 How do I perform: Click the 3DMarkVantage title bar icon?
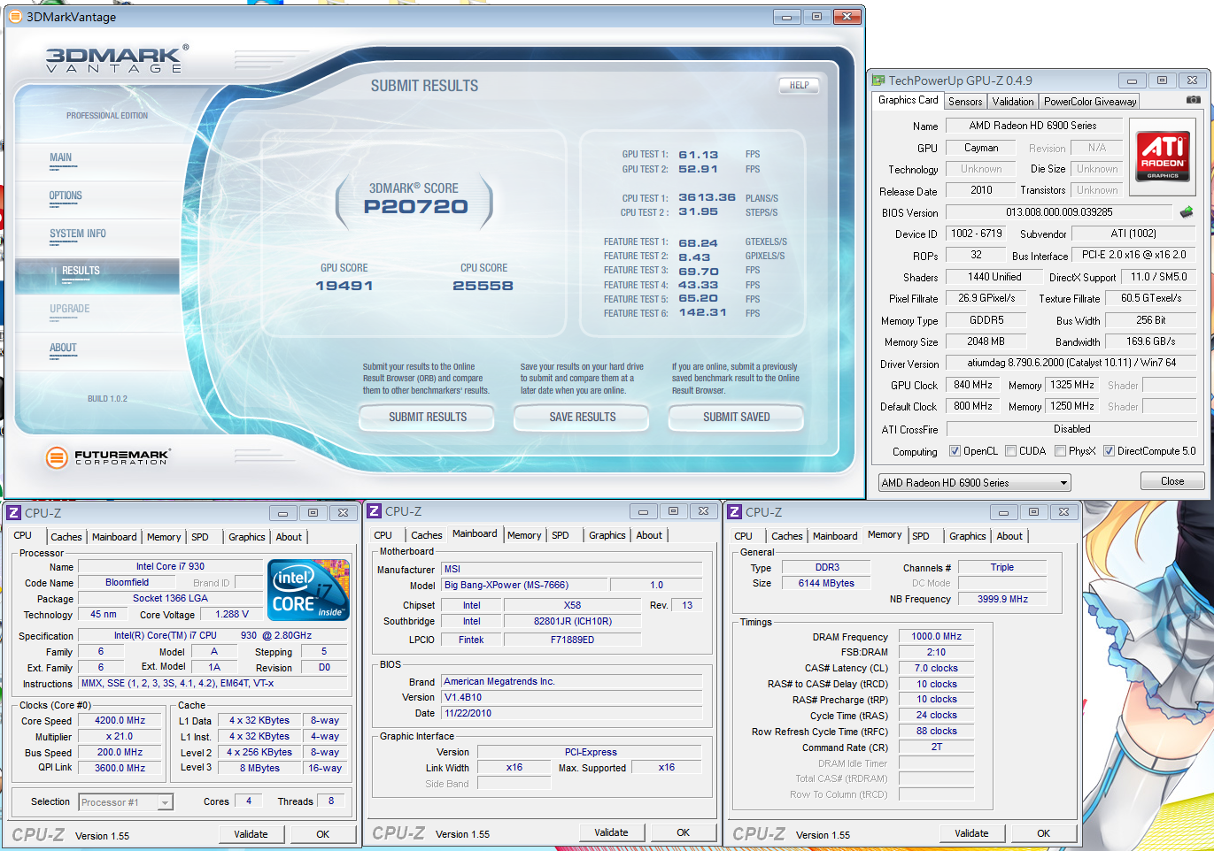click(x=15, y=17)
